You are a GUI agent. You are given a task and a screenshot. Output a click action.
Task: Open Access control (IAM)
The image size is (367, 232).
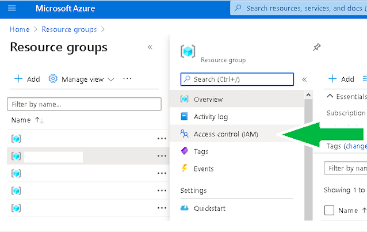(x=236, y=134)
